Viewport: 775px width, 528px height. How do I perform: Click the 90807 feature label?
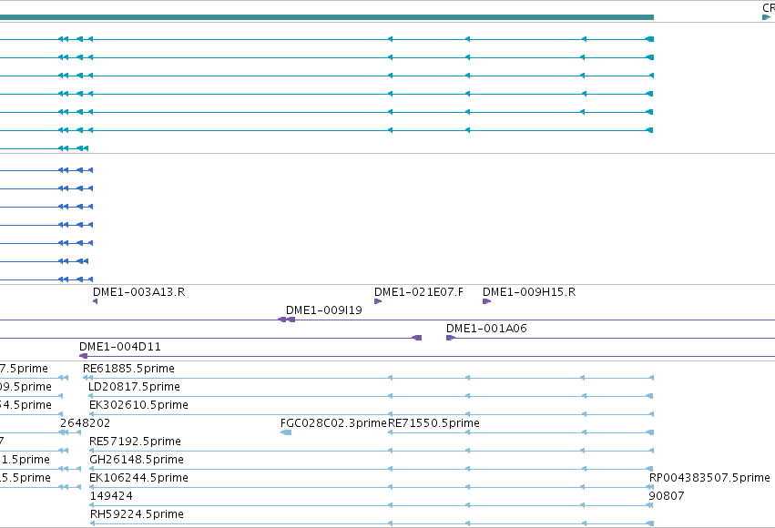pyautogui.click(x=667, y=496)
